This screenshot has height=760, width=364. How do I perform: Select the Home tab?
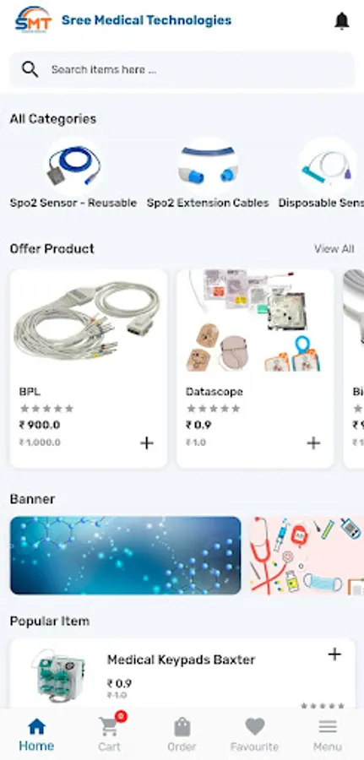[x=36, y=735]
